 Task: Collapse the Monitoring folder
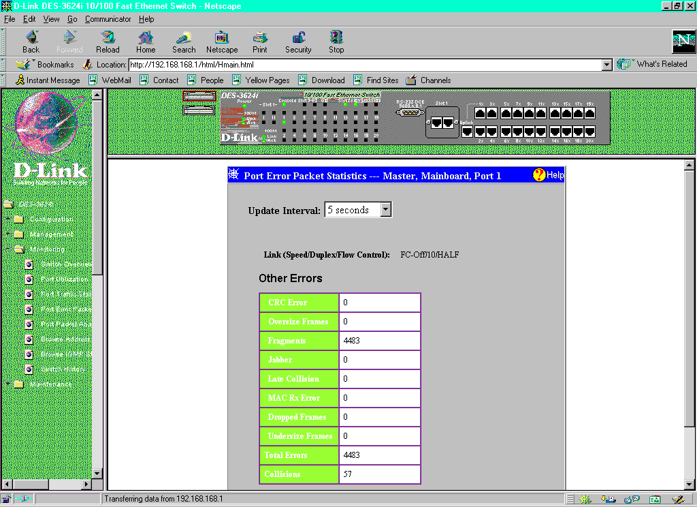tap(8, 249)
